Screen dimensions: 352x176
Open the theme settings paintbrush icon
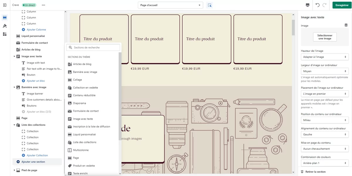click(5, 26)
